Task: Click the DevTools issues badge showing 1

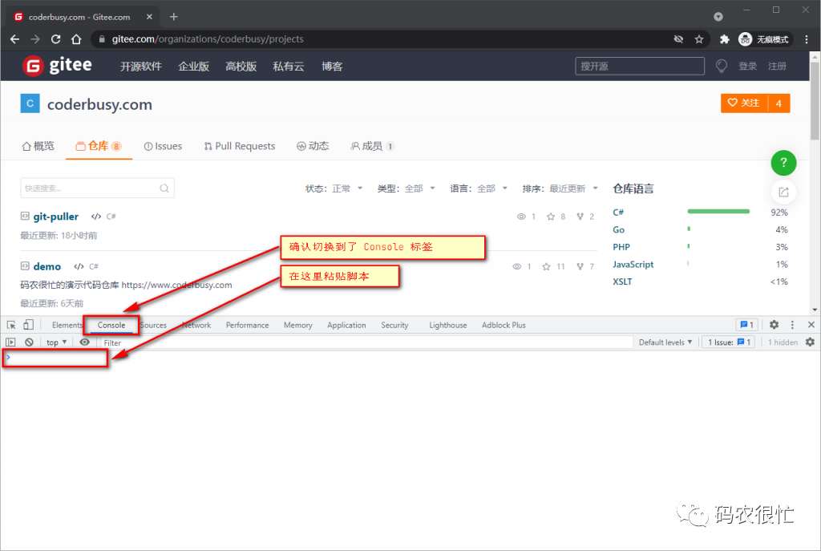Action: click(x=747, y=325)
